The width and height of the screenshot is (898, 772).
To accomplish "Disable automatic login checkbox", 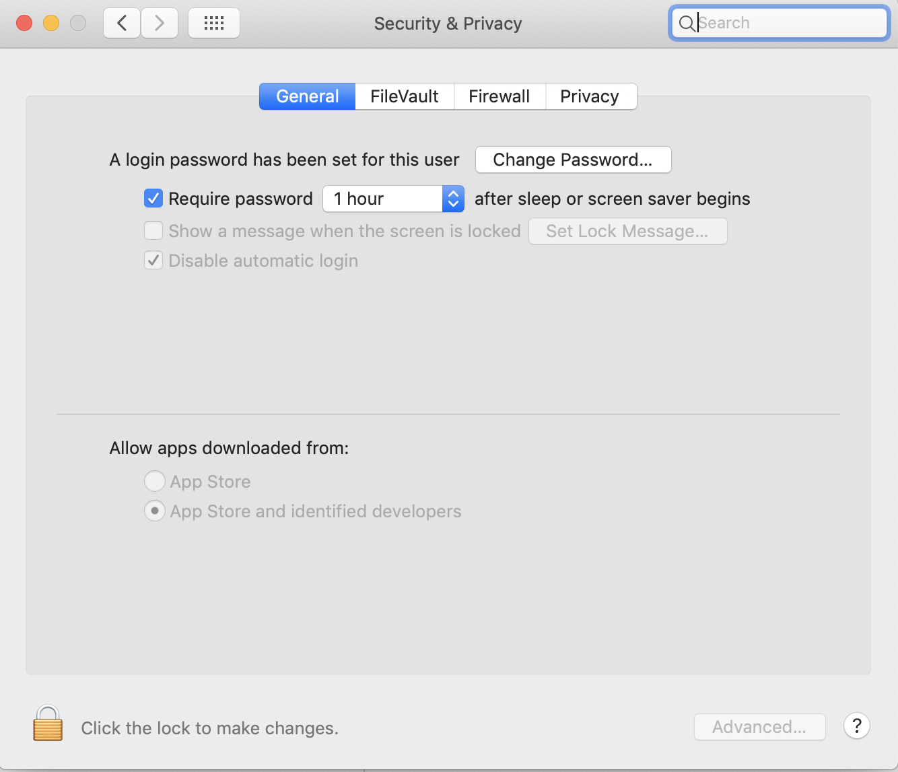I will (x=153, y=260).
